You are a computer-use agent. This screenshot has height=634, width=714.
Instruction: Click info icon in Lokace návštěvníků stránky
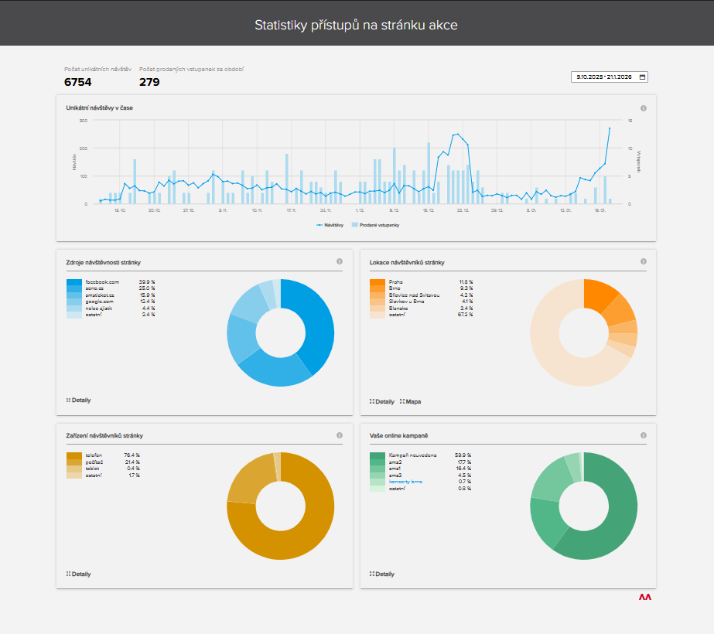[644, 262]
